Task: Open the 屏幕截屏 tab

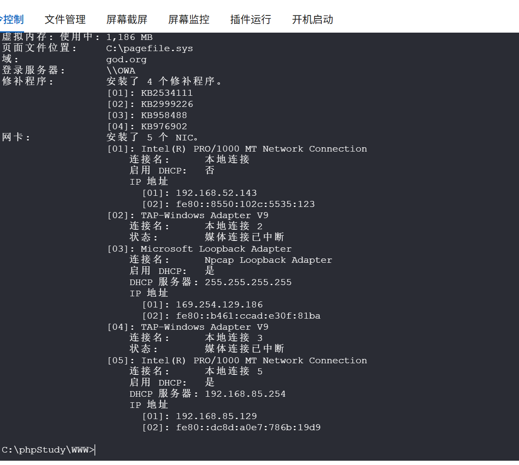Action: 127,19
